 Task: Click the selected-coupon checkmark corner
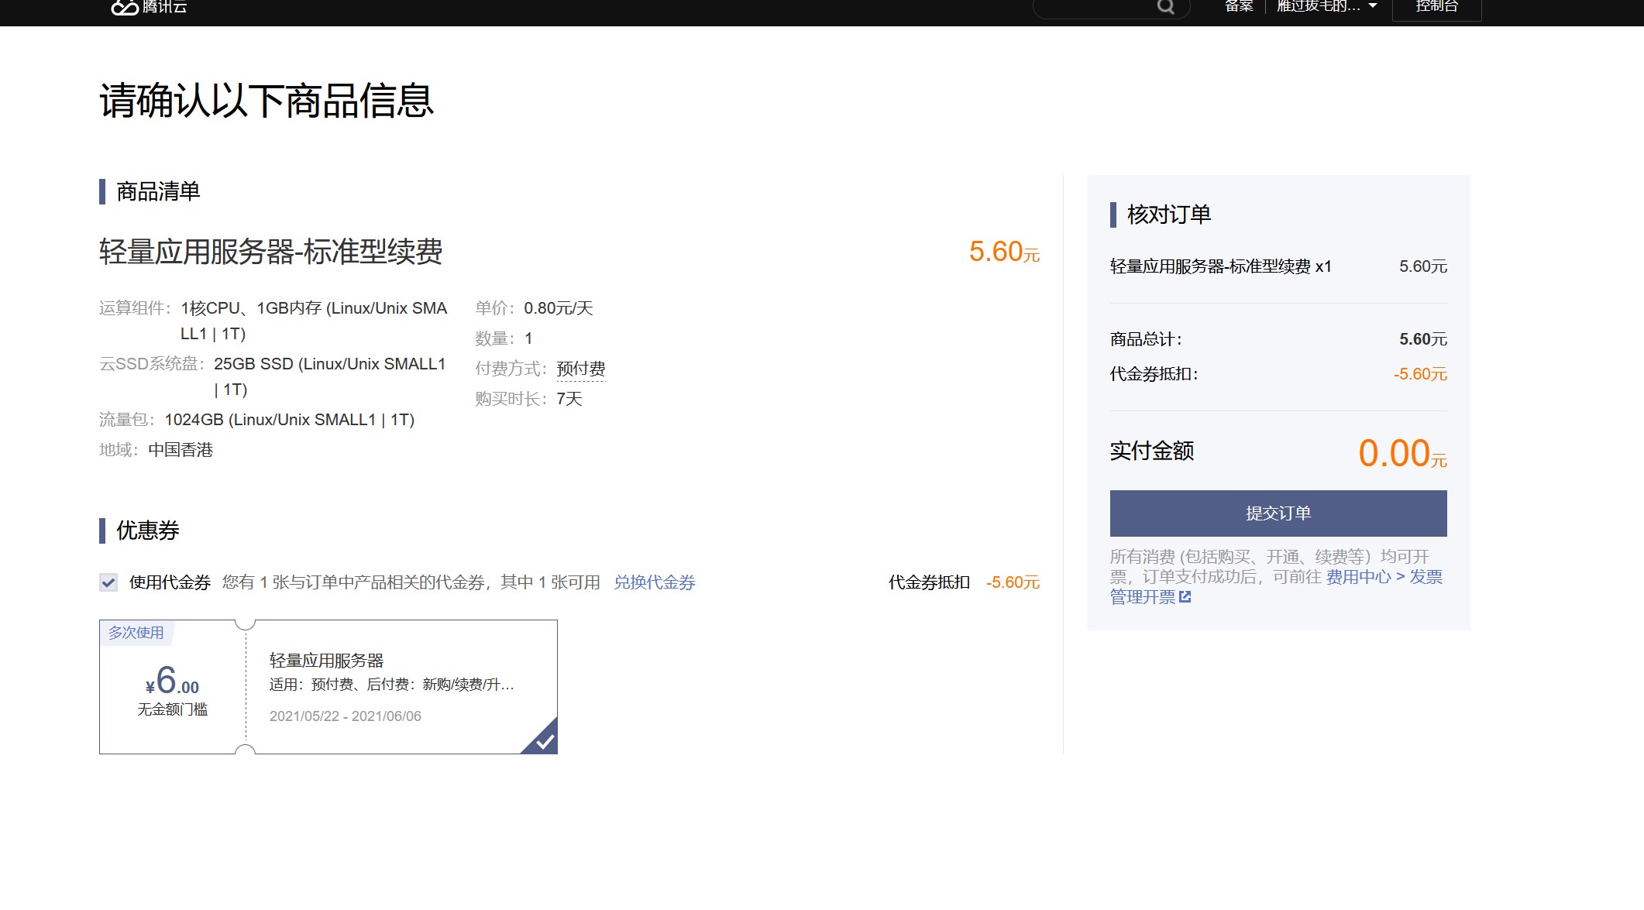(x=542, y=738)
